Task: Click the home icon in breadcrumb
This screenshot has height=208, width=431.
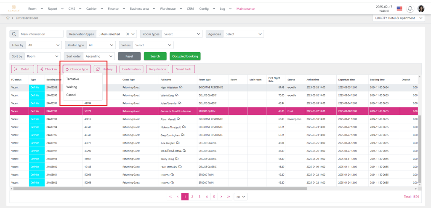Action: 8,18
